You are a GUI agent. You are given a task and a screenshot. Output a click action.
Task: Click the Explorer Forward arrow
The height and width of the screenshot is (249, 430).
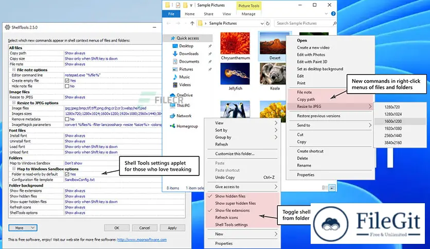pyautogui.click(x=178, y=23)
